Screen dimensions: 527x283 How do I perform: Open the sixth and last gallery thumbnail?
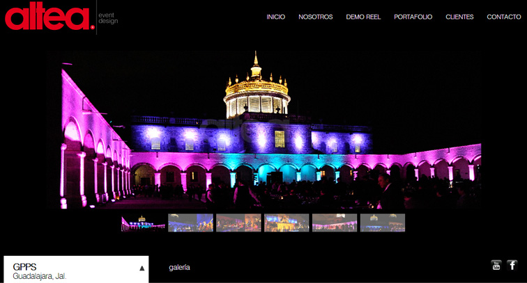click(x=382, y=223)
